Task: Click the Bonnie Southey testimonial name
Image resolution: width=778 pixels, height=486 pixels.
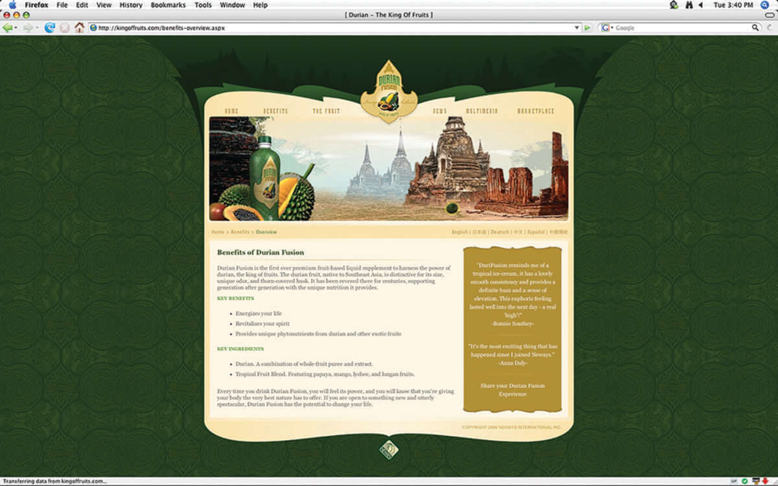Action: pos(512,323)
